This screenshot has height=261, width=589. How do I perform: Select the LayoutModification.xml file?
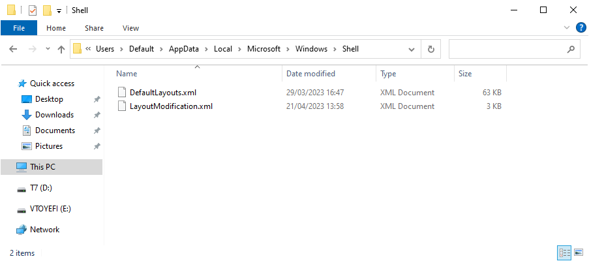[172, 106]
